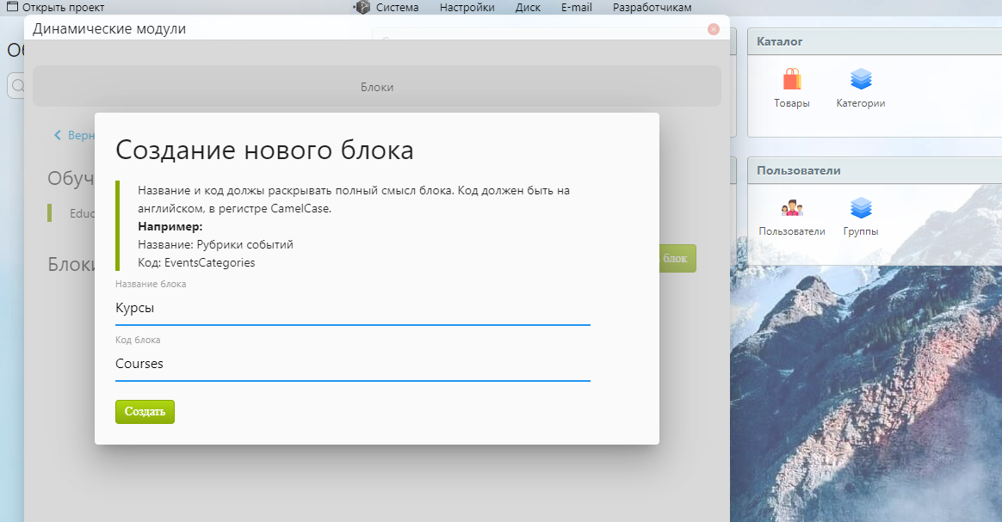The height and width of the screenshot is (522, 1002).
Task: Open the Товары catalog icon
Action: (x=791, y=81)
